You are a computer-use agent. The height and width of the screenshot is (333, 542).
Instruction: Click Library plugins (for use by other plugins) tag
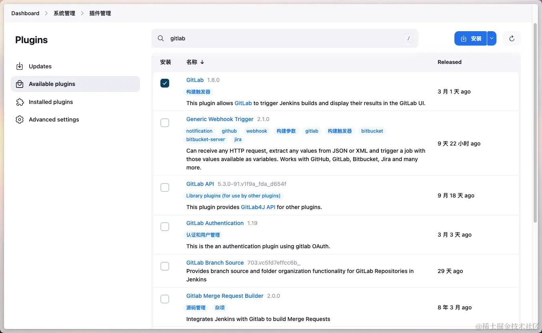233,196
